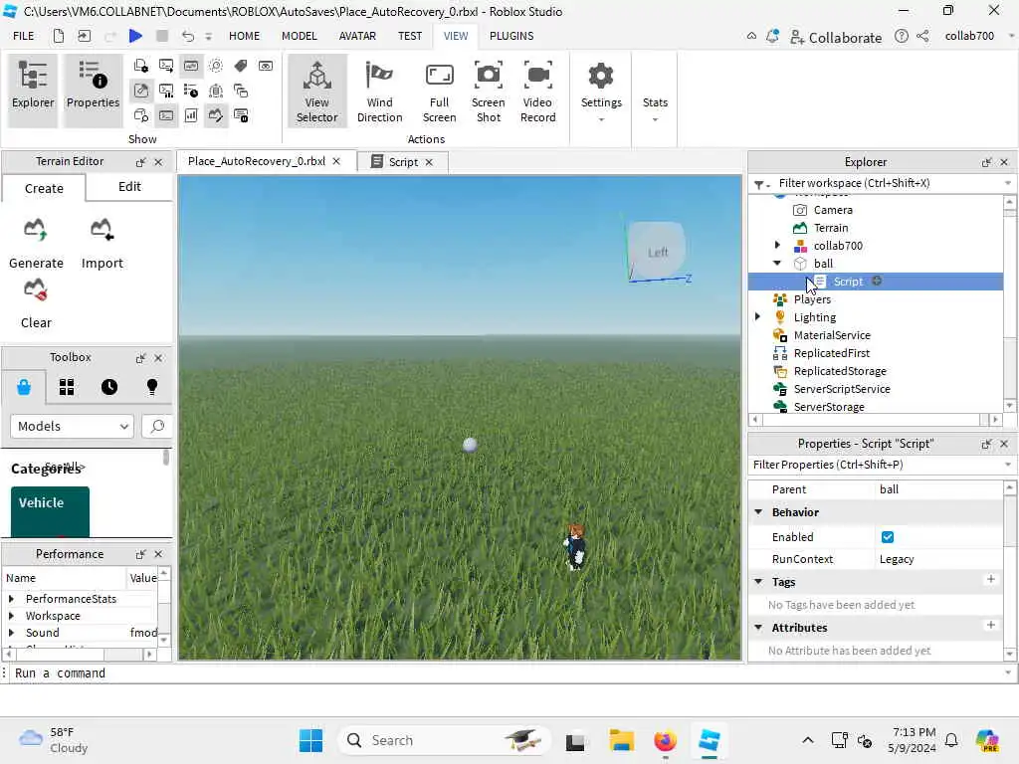The height and width of the screenshot is (764, 1019).
Task: Expand the Sound row in Performance
Action: 11,632
